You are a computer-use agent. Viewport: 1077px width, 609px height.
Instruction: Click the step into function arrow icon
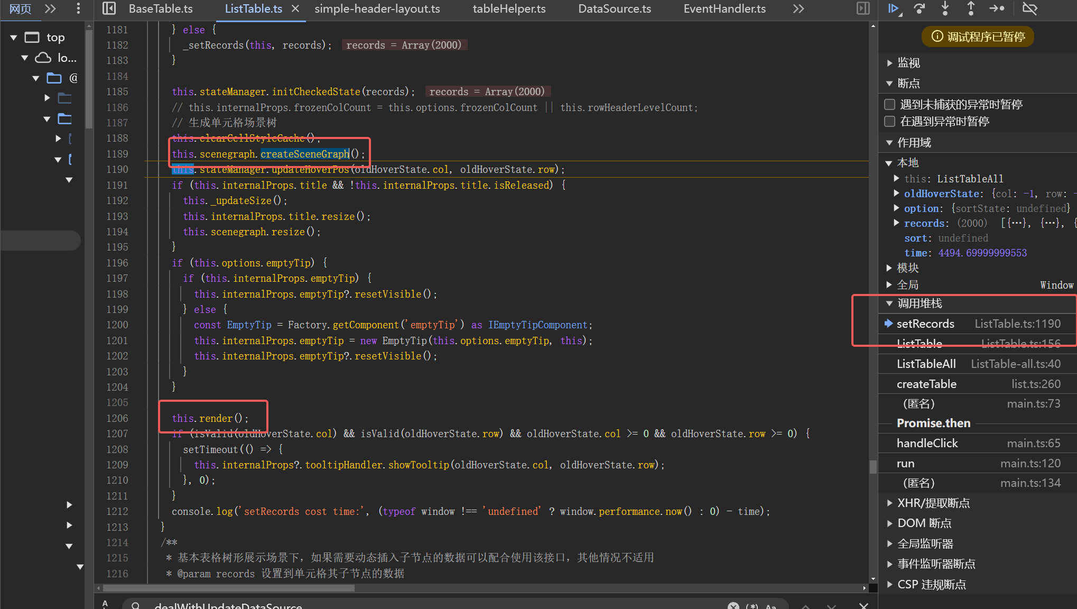coord(945,8)
